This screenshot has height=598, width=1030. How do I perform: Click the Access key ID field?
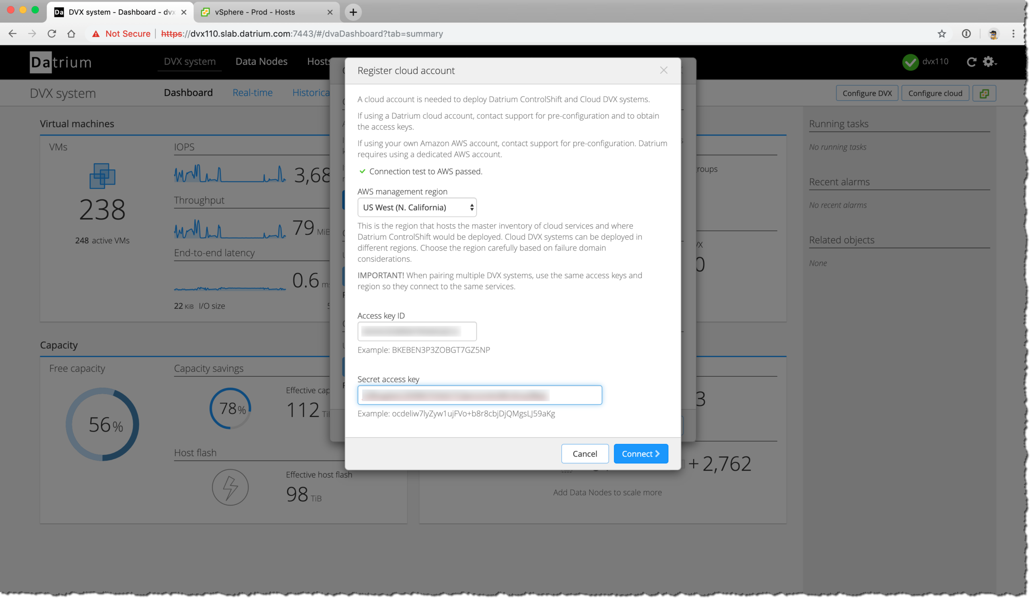coord(417,331)
